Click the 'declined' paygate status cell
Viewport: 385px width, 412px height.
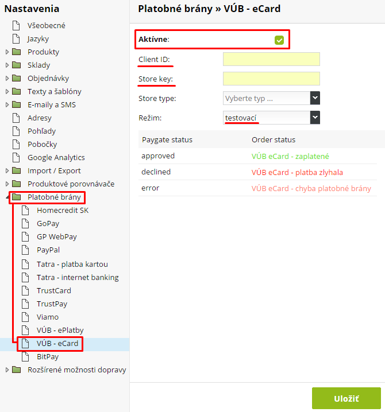click(x=156, y=172)
